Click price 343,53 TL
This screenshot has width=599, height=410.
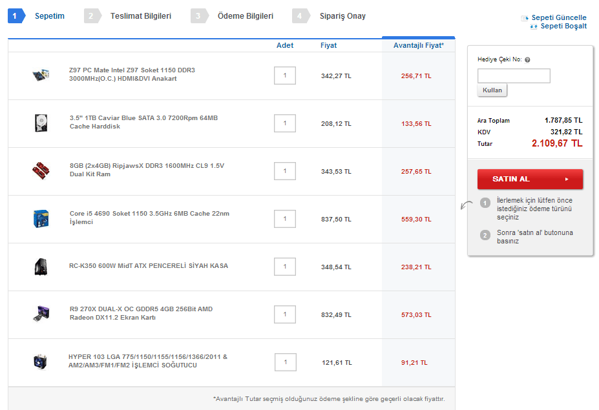(x=336, y=171)
